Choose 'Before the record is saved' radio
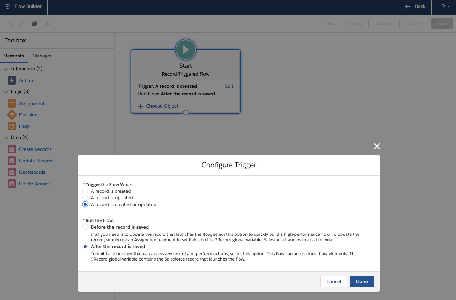 pyautogui.click(x=85, y=227)
